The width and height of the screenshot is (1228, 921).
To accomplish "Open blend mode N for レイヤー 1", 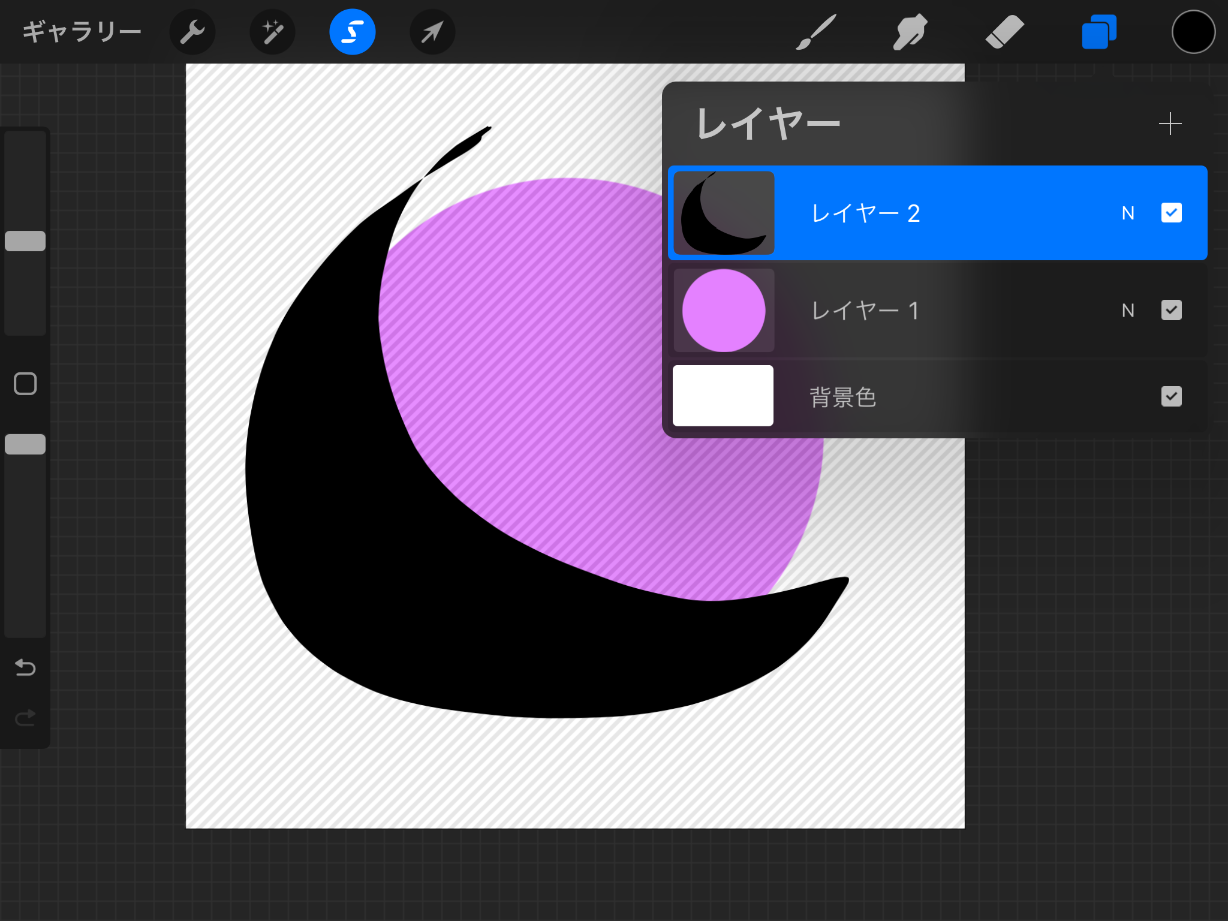I will point(1129,311).
